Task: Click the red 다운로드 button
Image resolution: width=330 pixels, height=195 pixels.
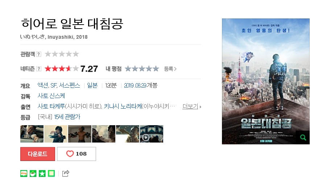Action: pos(38,154)
